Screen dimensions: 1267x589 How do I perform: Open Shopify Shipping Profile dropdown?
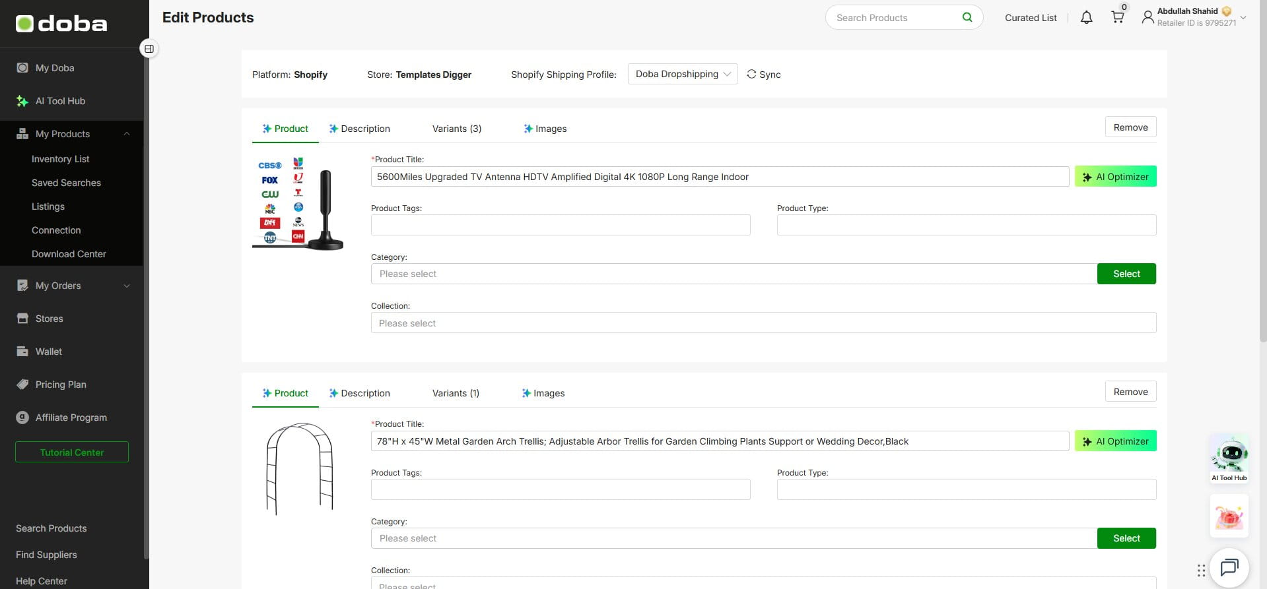683,74
